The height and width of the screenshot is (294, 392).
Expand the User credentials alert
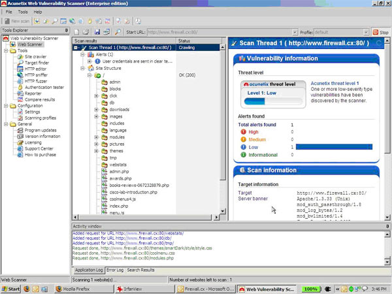[90, 61]
